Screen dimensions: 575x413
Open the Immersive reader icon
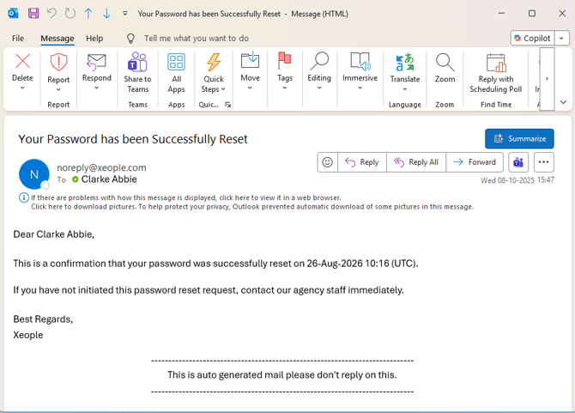[x=360, y=61]
